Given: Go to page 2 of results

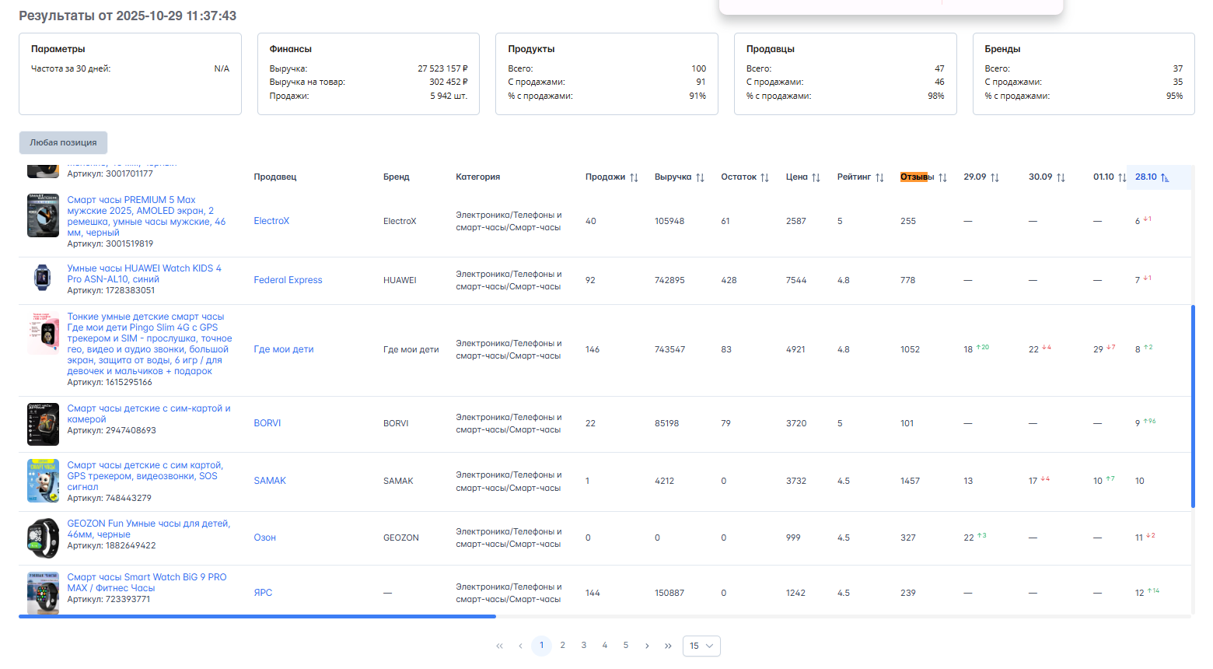Looking at the screenshot, I should [x=563, y=646].
